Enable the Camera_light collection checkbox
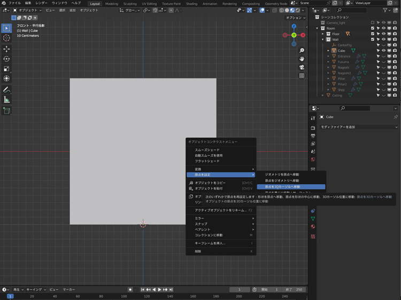 [x=373, y=22]
